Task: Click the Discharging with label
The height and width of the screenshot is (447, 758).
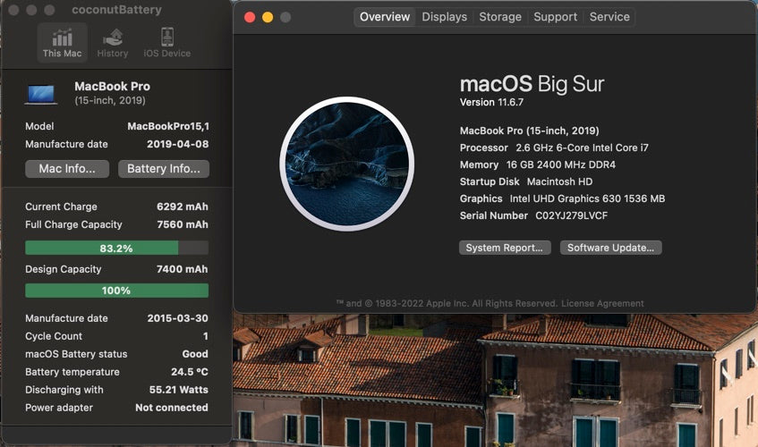Action: (x=64, y=390)
